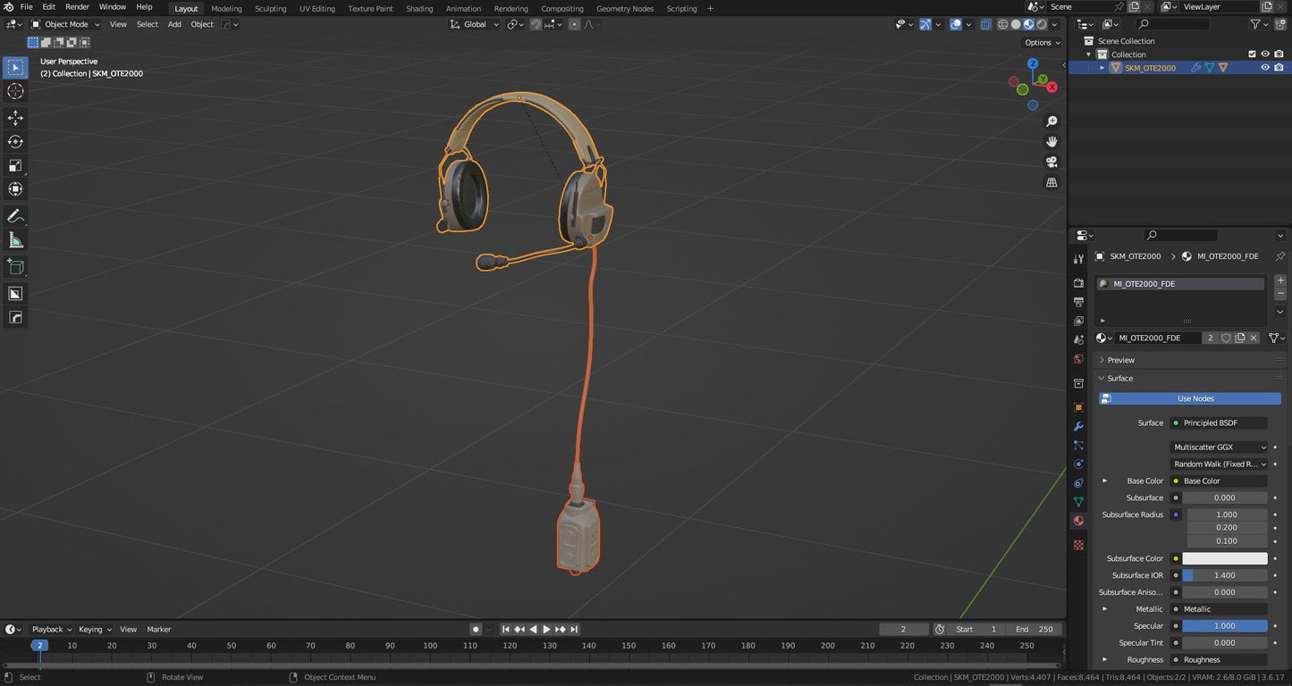Switch to the Shading workspace tab
The height and width of the screenshot is (686, 1292).
coord(419,9)
